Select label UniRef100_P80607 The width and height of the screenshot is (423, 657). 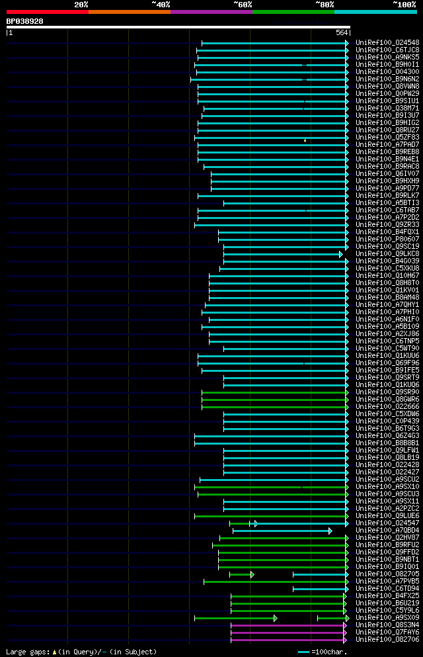(x=387, y=240)
